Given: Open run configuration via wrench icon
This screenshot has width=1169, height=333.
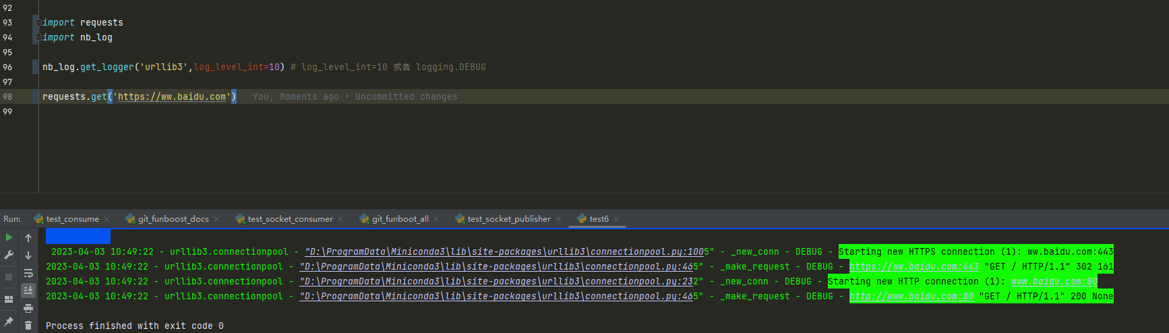Looking at the screenshot, I should tap(9, 255).
